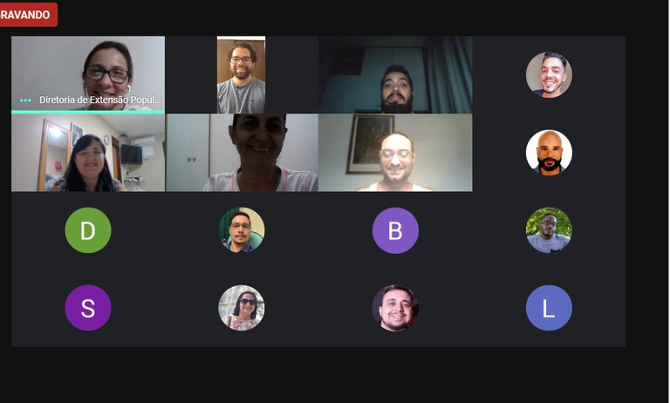Select the narrow portrait video of man with glasses
The width and height of the screenshot is (670, 403).
coord(241,75)
